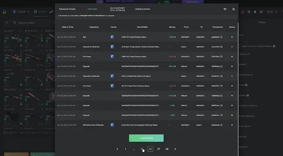Click the Item/Wallet column header
Screen dimensions: 283x156
click(x=142, y=27)
